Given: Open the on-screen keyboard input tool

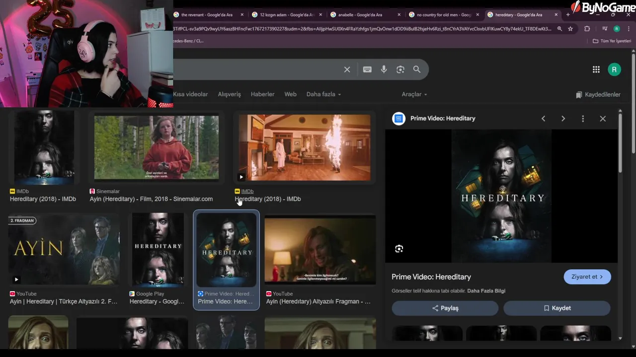Looking at the screenshot, I should [367, 69].
